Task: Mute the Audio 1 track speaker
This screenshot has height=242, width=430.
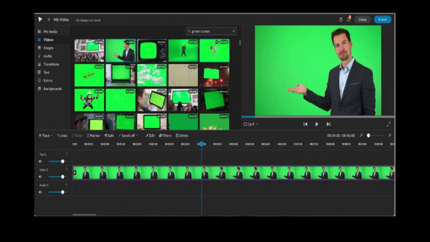Action: (x=40, y=192)
